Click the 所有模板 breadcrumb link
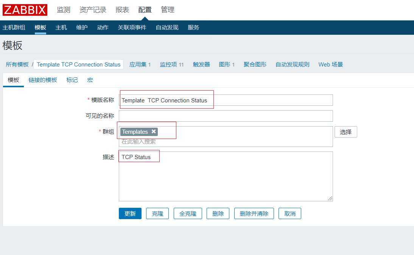The height and width of the screenshot is (255, 414). tap(17, 64)
